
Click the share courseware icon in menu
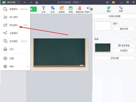coord(5,33)
